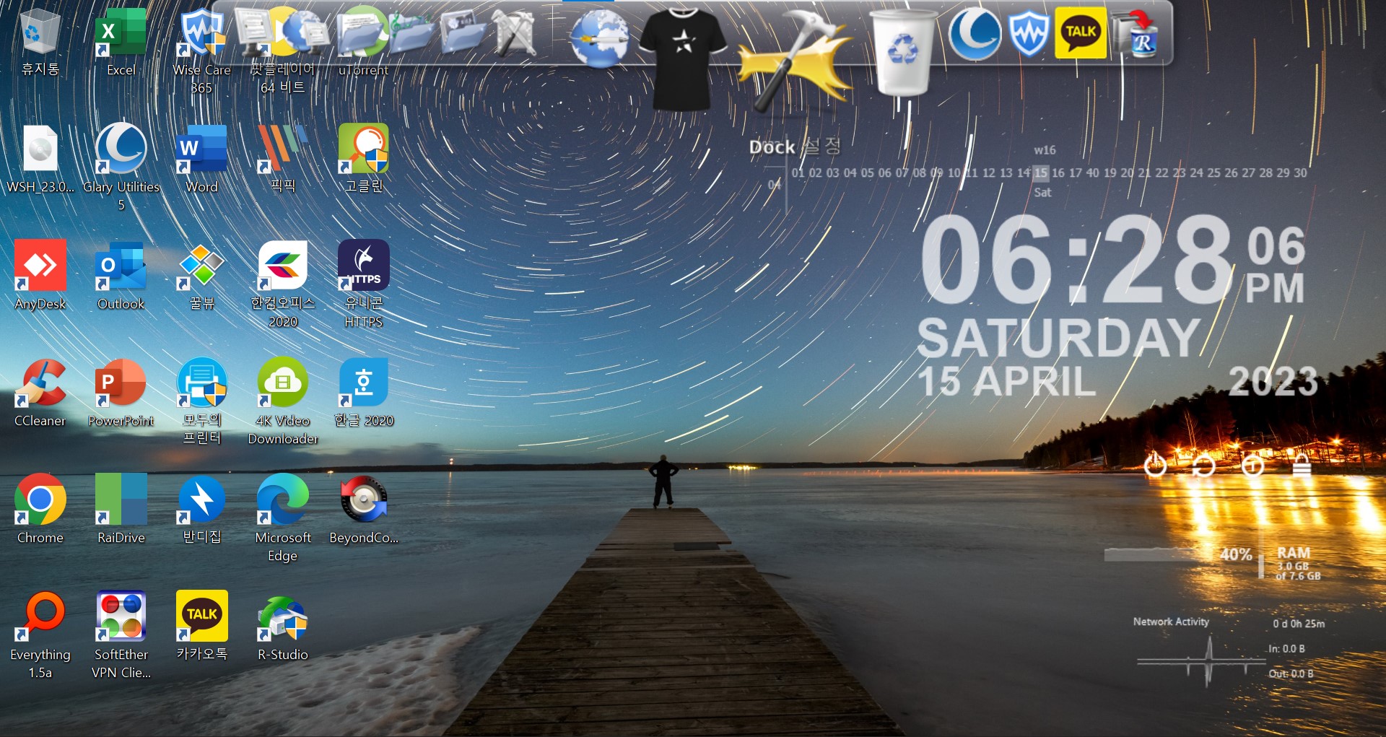Click the black T-shirt icon in the dock
Screen dimensions: 1386x737
[x=683, y=58]
